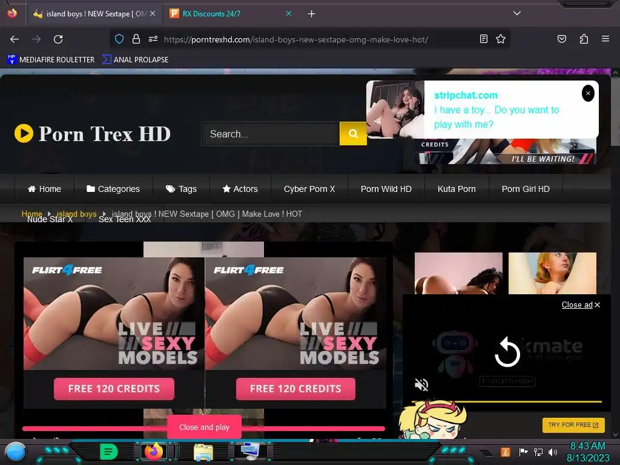Open Home in the site navigation
This screenshot has height=465, width=620.
[44, 189]
